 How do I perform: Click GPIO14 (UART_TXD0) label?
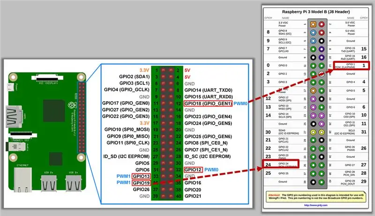[208, 90]
